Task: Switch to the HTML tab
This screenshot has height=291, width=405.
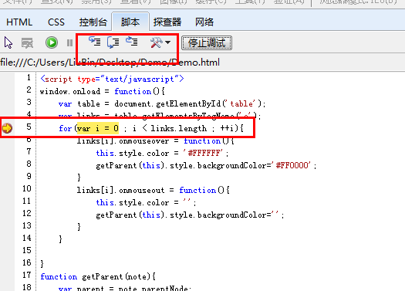Action: (x=19, y=22)
